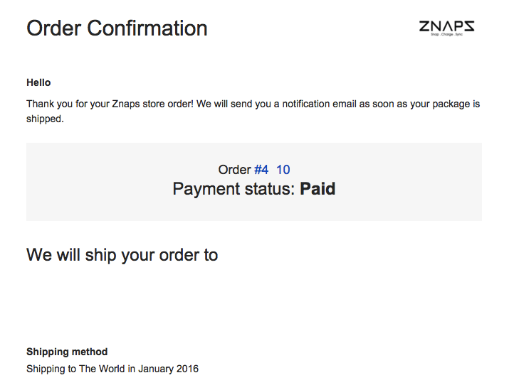Select the bold "Hello" greeting

(x=38, y=82)
